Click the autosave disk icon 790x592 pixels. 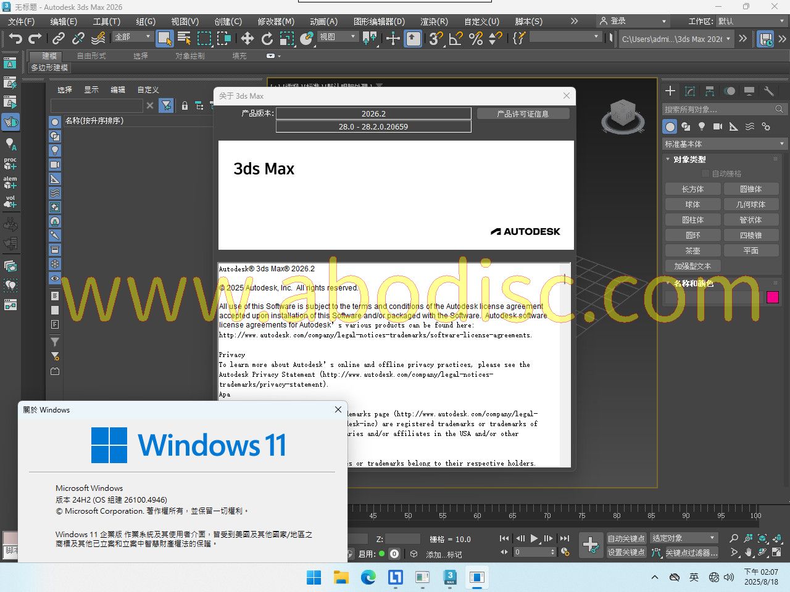click(x=766, y=39)
